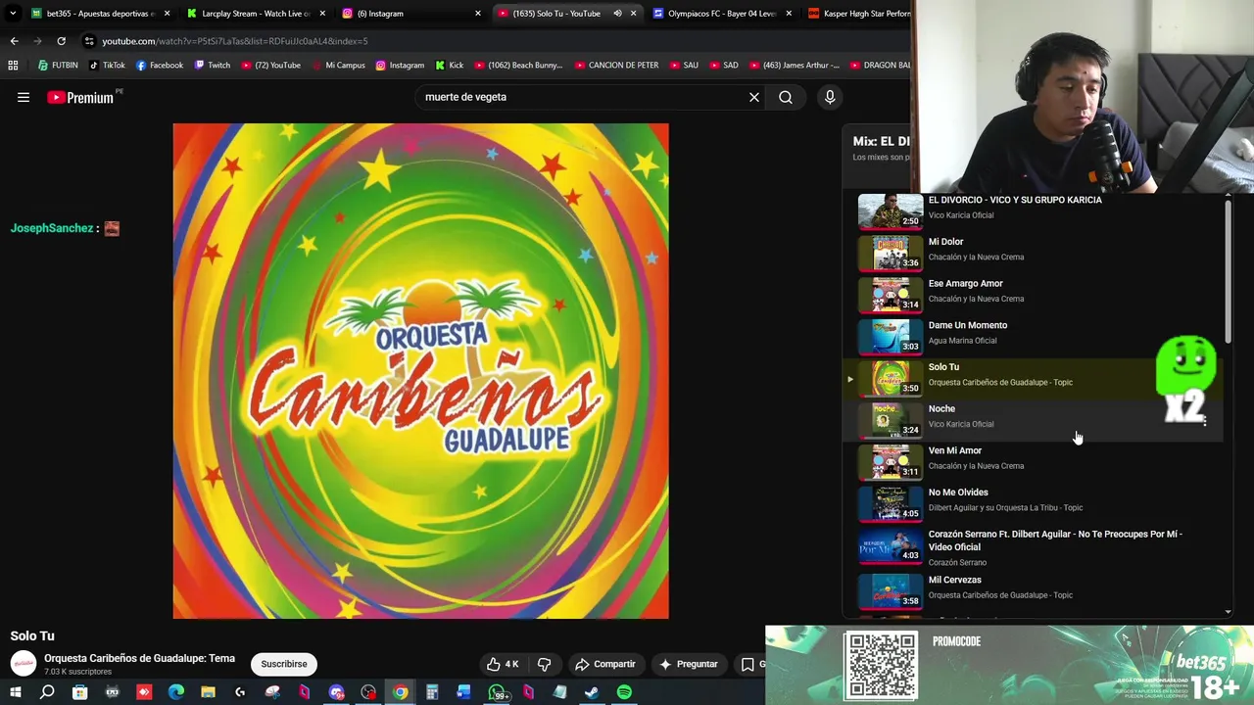This screenshot has width=1254, height=705.
Task: Mute the tab via the Solo Tu audio icon
Action: click(x=617, y=14)
